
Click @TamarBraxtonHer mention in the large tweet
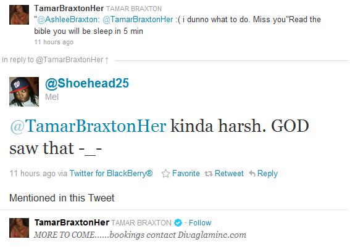(88, 126)
